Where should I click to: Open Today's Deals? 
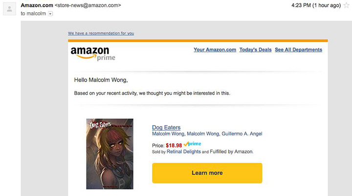255,49
